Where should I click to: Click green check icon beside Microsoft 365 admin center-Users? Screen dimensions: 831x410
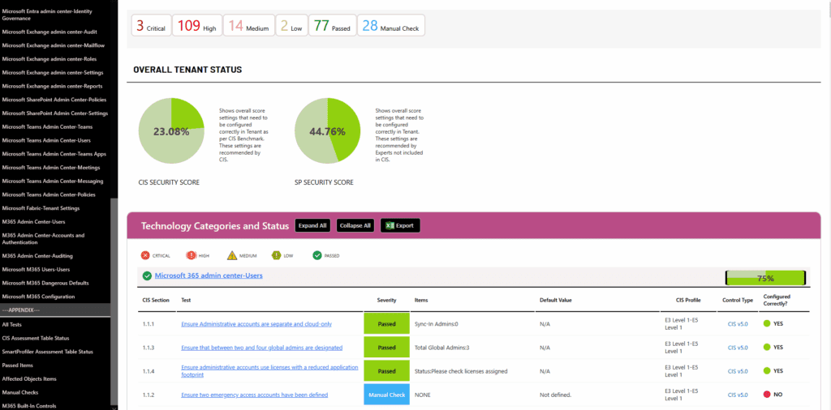pos(148,275)
